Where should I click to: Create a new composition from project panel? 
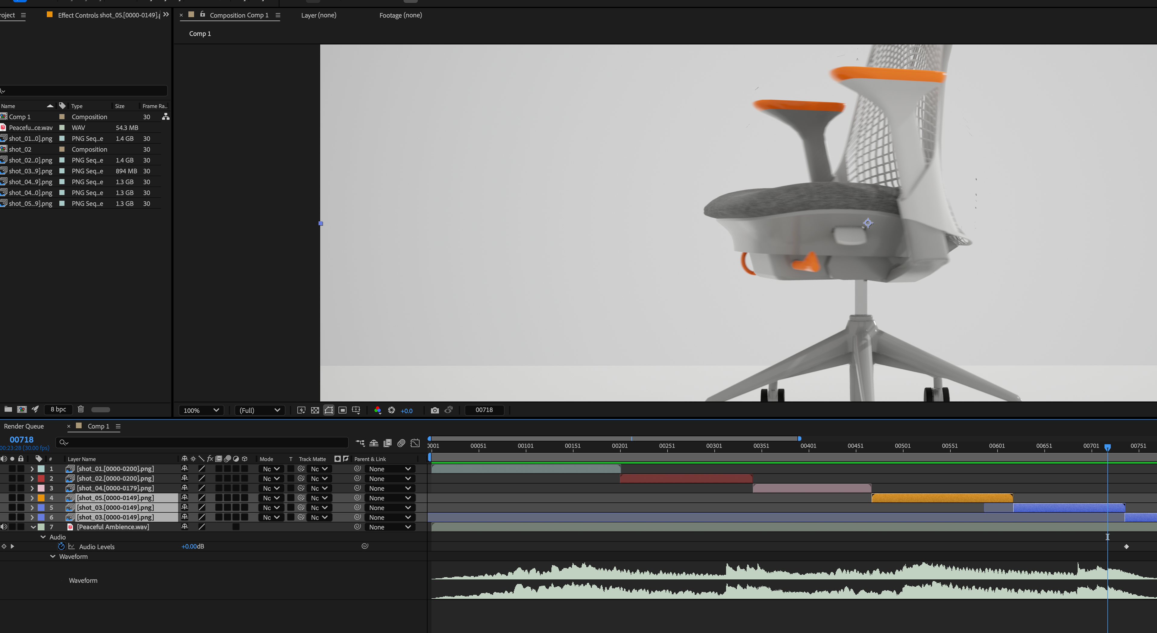point(22,409)
